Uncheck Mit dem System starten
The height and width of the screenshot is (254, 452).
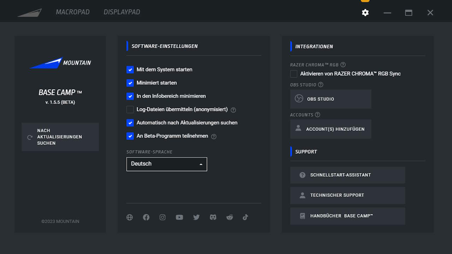(x=130, y=70)
